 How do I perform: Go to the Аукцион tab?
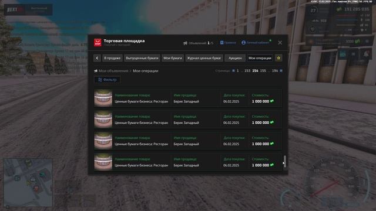pos(235,58)
